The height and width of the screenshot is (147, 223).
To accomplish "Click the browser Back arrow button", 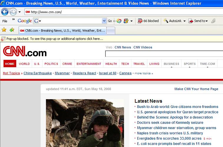I will click(x=5, y=12).
